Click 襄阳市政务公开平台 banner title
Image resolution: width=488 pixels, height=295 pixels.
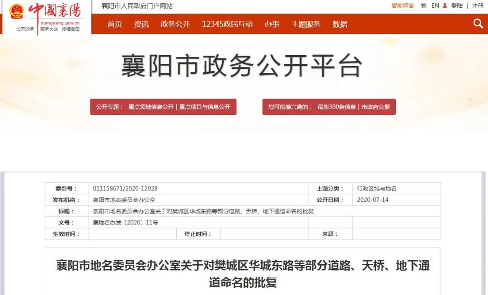tap(242, 66)
